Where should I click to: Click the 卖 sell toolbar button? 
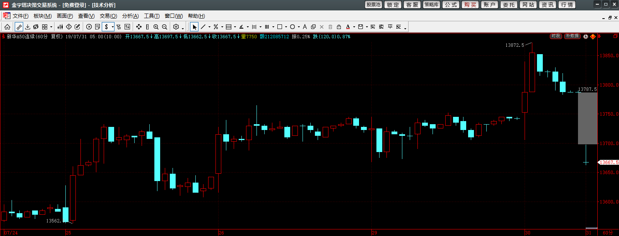[x=381, y=27]
